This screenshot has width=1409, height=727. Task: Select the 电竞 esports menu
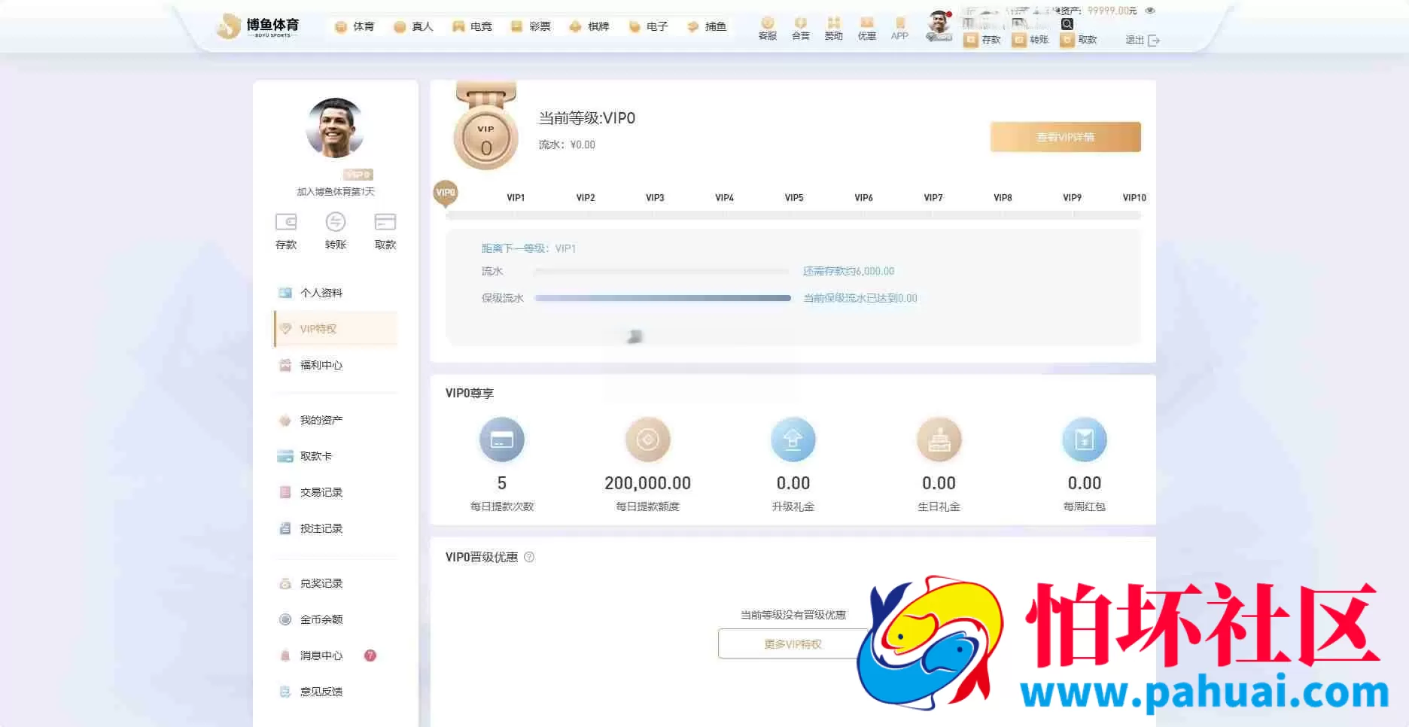[x=472, y=26]
